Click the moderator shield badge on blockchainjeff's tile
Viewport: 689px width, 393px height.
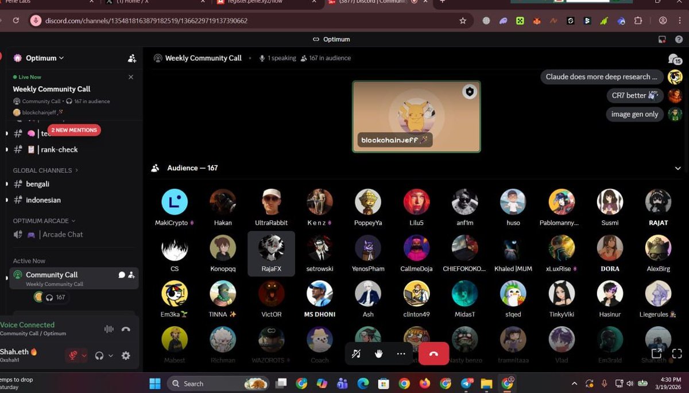pos(470,92)
